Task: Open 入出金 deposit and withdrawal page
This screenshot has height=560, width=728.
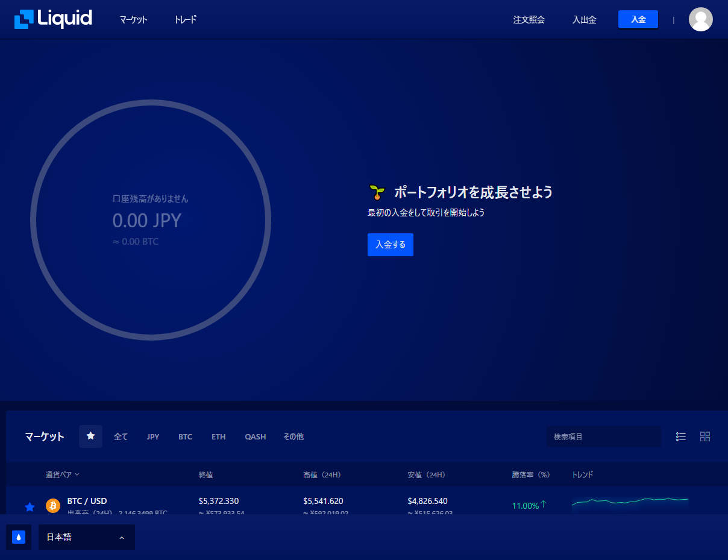Action: [x=584, y=20]
